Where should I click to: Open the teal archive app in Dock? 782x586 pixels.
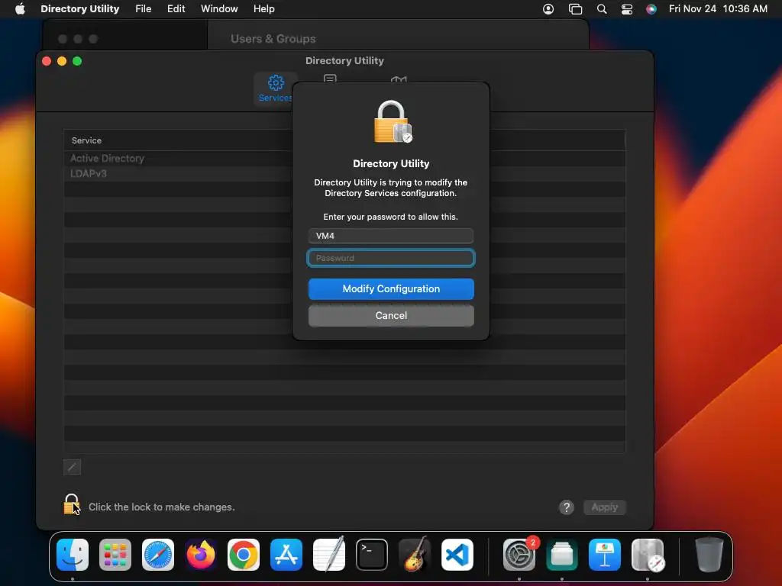562,555
